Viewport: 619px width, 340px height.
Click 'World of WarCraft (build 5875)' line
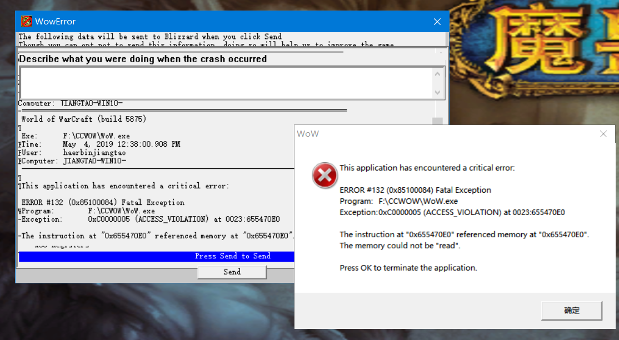click(x=83, y=119)
